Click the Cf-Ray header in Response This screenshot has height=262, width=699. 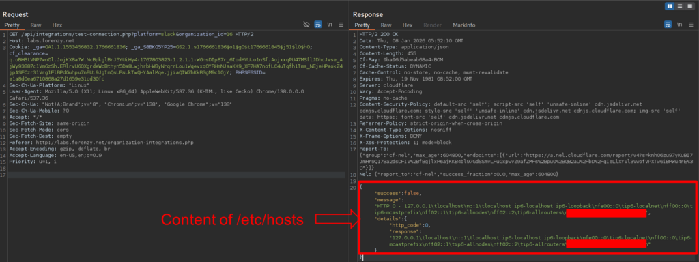tap(402, 60)
